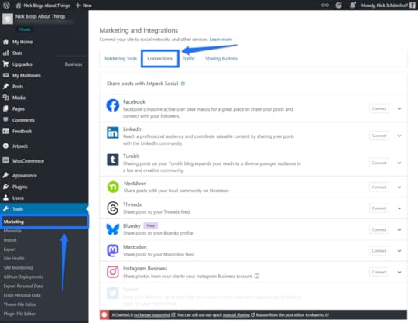The image size is (418, 323).
Task: Switch to the Traffic tab
Action: (x=189, y=58)
